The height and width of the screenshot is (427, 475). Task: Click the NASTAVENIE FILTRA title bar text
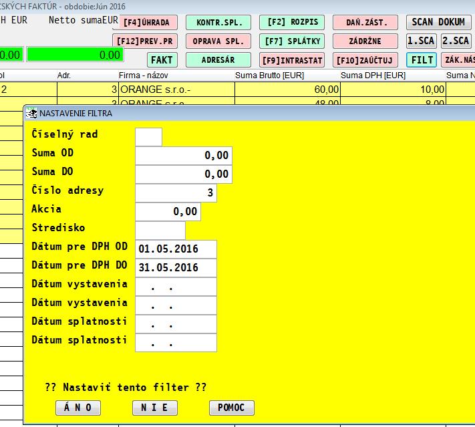point(75,114)
